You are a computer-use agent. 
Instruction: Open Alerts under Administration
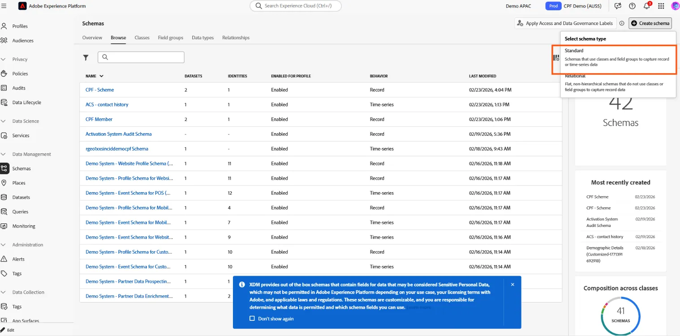(18, 259)
